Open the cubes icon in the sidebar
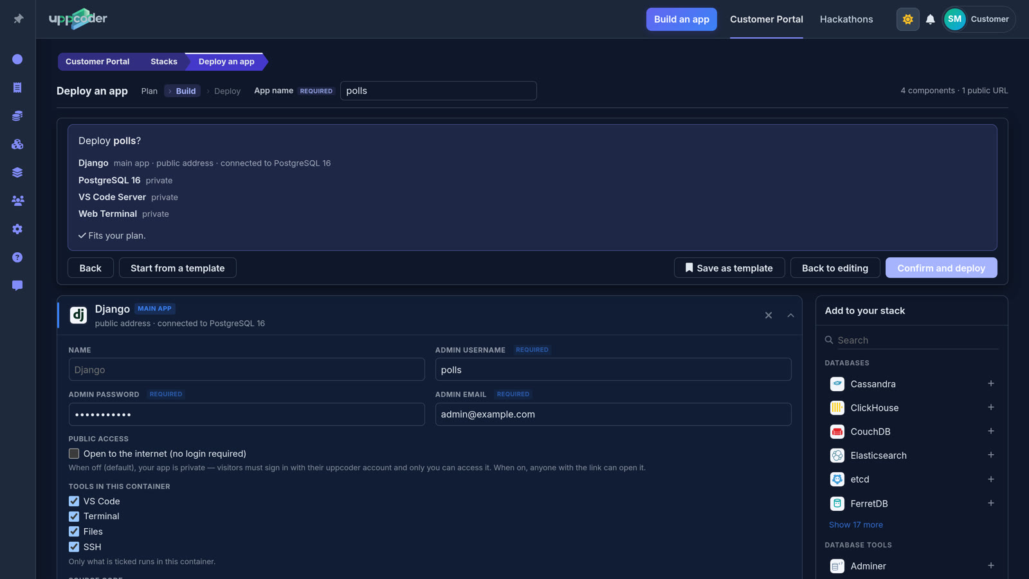Screen dimensions: 1029x579 point(17,144)
